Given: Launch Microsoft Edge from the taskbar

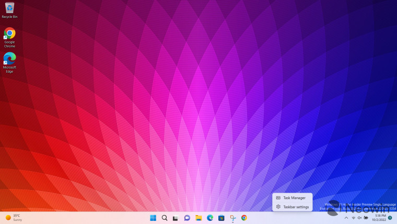Looking at the screenshot, I should [210, 218].
